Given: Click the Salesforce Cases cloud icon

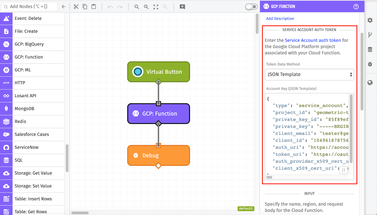Looking at the screenshot, I should [6, 134].
